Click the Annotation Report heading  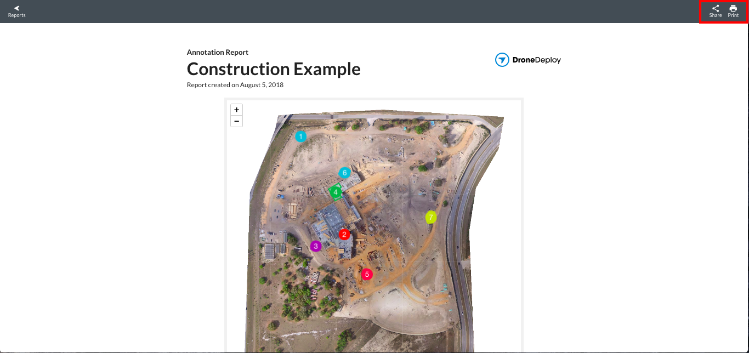pos(218,52)
